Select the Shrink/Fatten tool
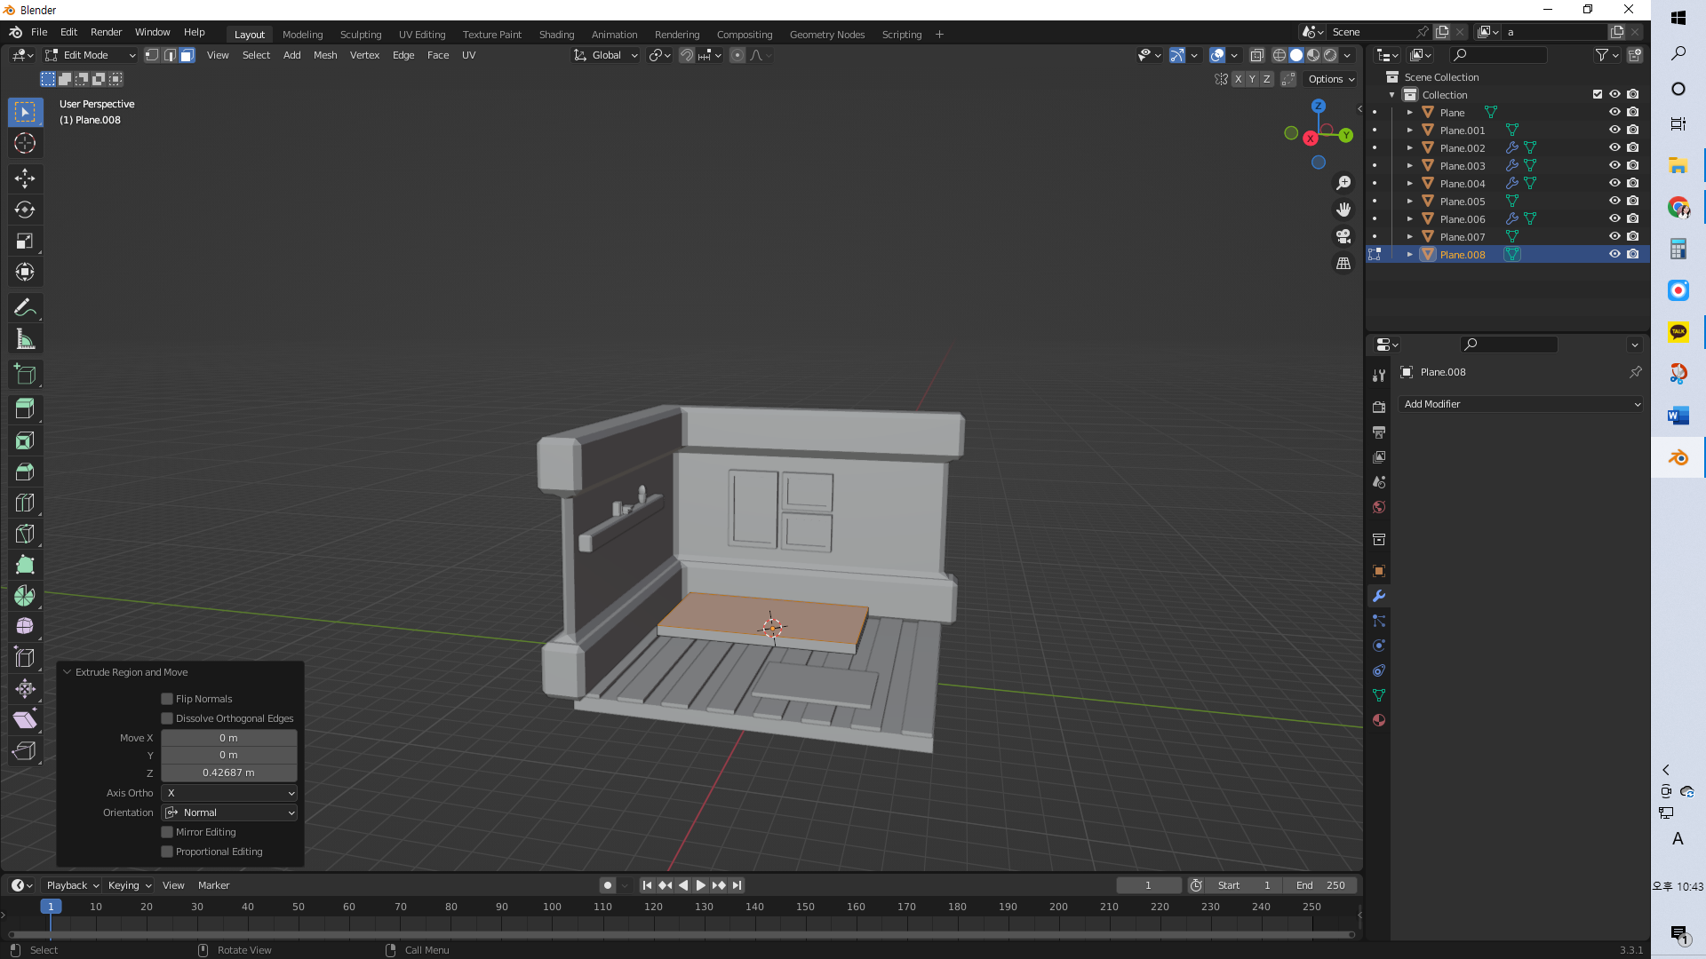 pos(25,689)
